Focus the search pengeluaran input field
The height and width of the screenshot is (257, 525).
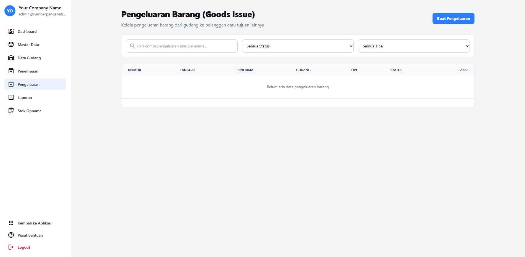185,46
